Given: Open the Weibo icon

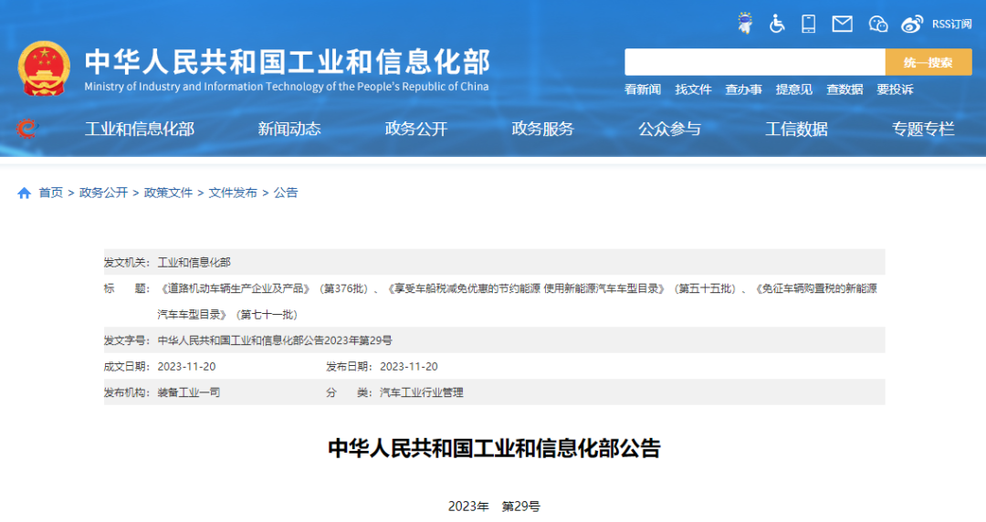Looking at the screenshot, I should [x=912, y=24].
